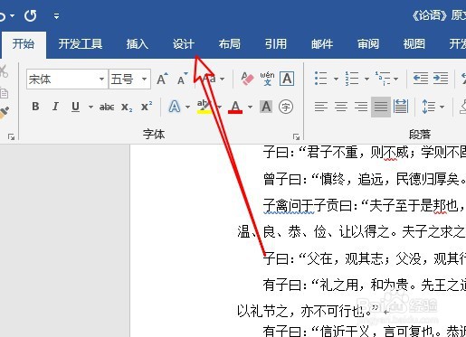Apply multilevel list
Screen dimensions: 466x337
click(383, 79)
